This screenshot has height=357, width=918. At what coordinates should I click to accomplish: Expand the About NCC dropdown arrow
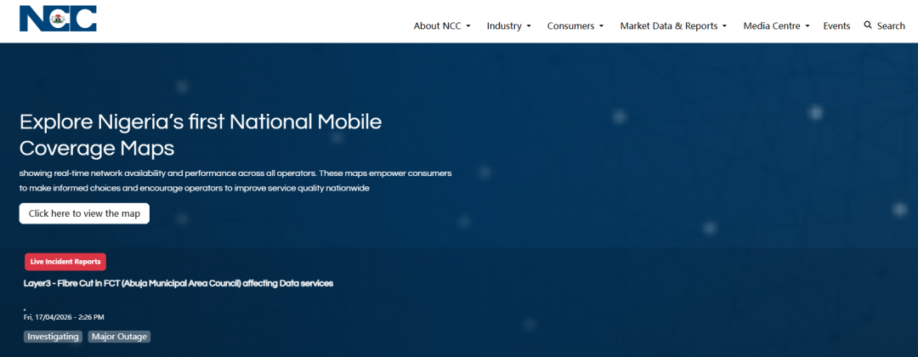point(468,26)
